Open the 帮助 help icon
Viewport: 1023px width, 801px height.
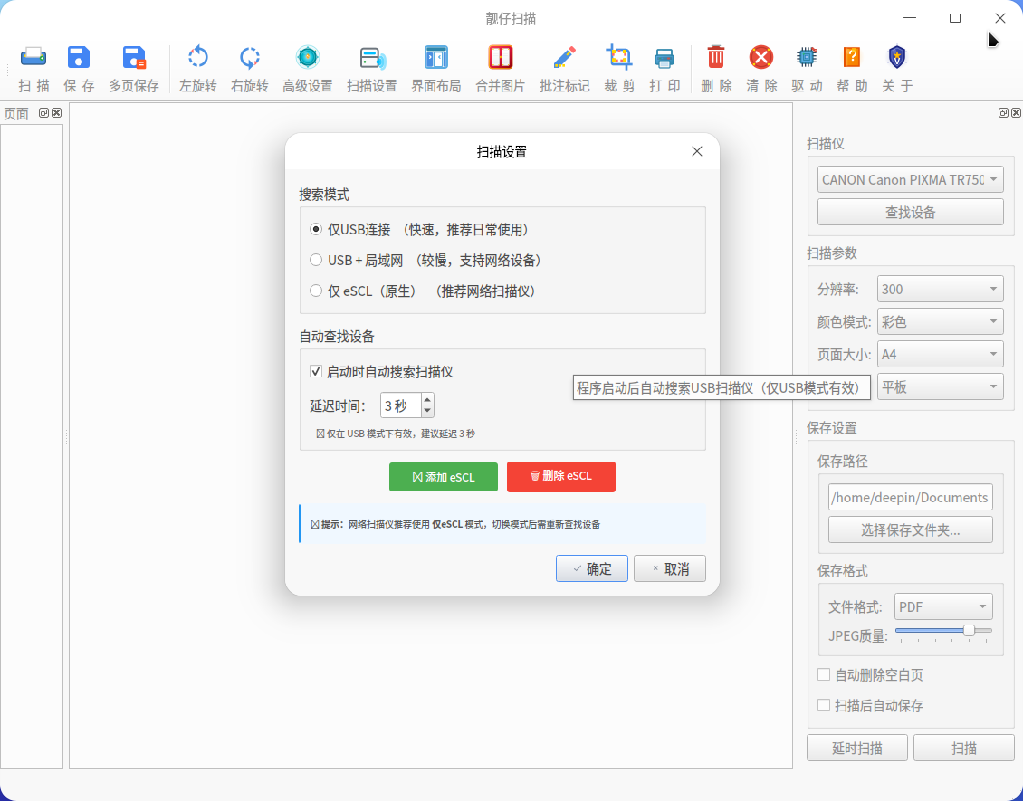pyautogui.click(x=852, y=57)
